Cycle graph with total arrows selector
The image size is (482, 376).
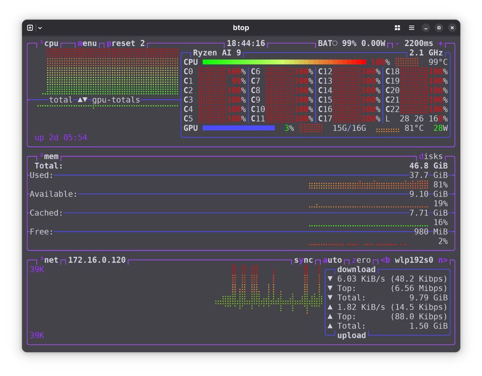(82, 100)
